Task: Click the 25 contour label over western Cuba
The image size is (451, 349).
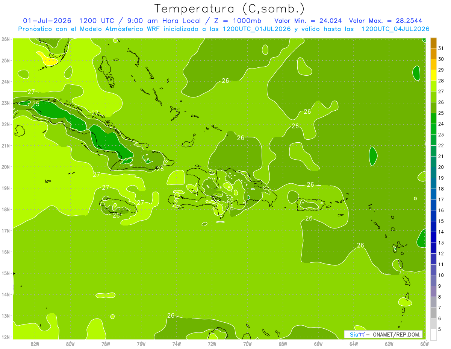Action: (36, 104)
